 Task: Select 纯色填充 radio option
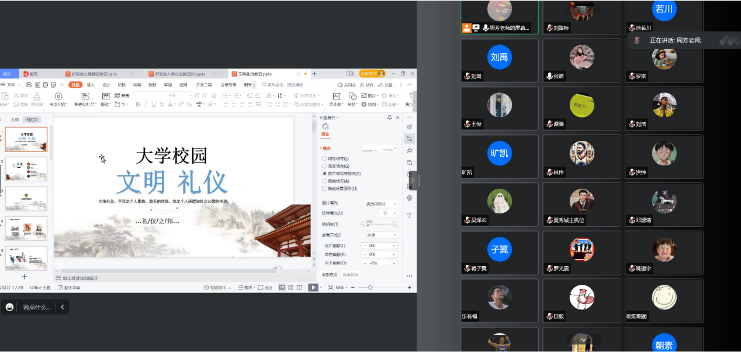coord(325,158)
